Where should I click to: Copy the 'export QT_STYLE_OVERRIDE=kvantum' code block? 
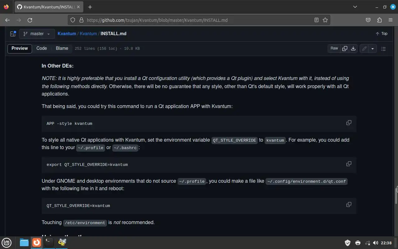click(349, 164)
